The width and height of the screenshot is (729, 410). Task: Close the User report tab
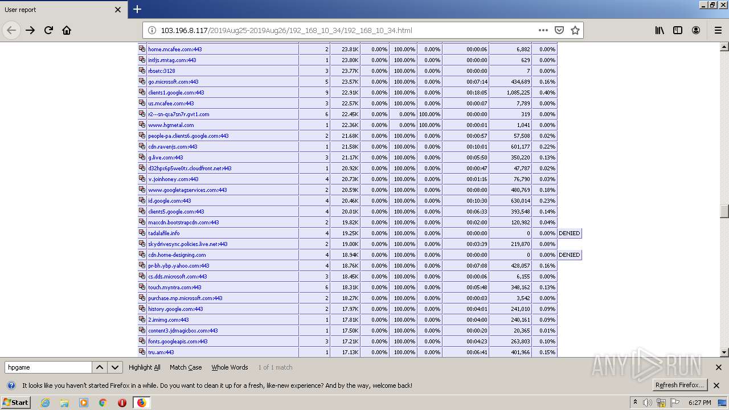point(118,10)
